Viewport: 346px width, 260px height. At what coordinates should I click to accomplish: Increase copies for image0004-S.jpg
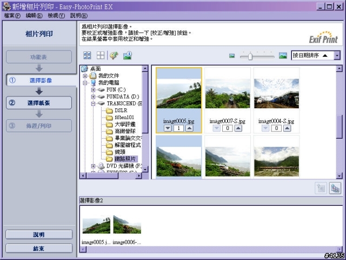pyautogui.click(x=287, y=128)
